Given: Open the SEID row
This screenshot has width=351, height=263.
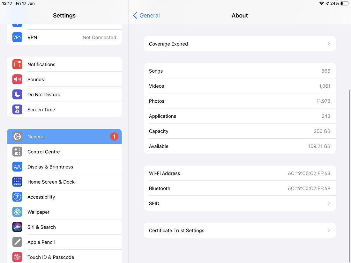Looking at the screenshot, I should pos(240,203).
